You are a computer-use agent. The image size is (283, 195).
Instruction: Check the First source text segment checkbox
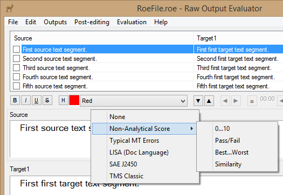pos(16,49)
